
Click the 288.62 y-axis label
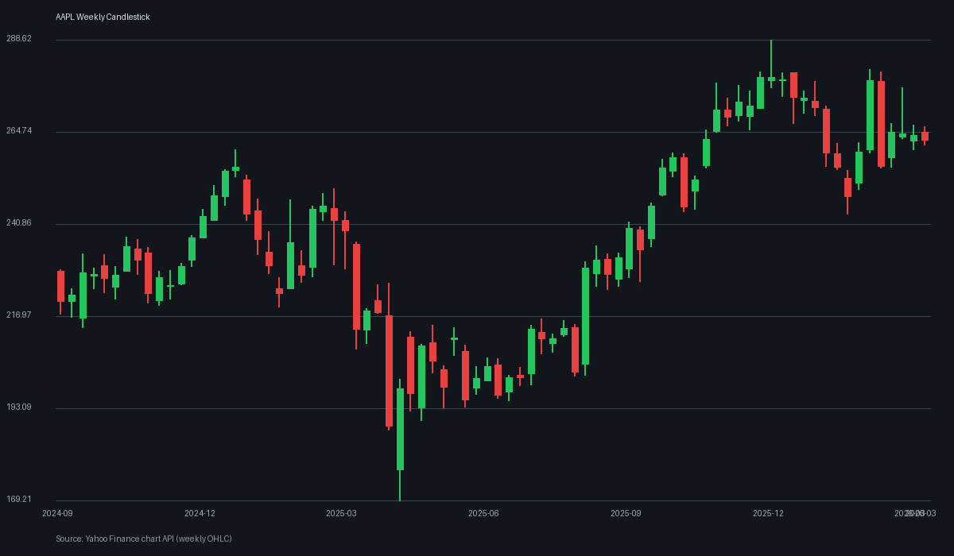[x=21, y=37]
